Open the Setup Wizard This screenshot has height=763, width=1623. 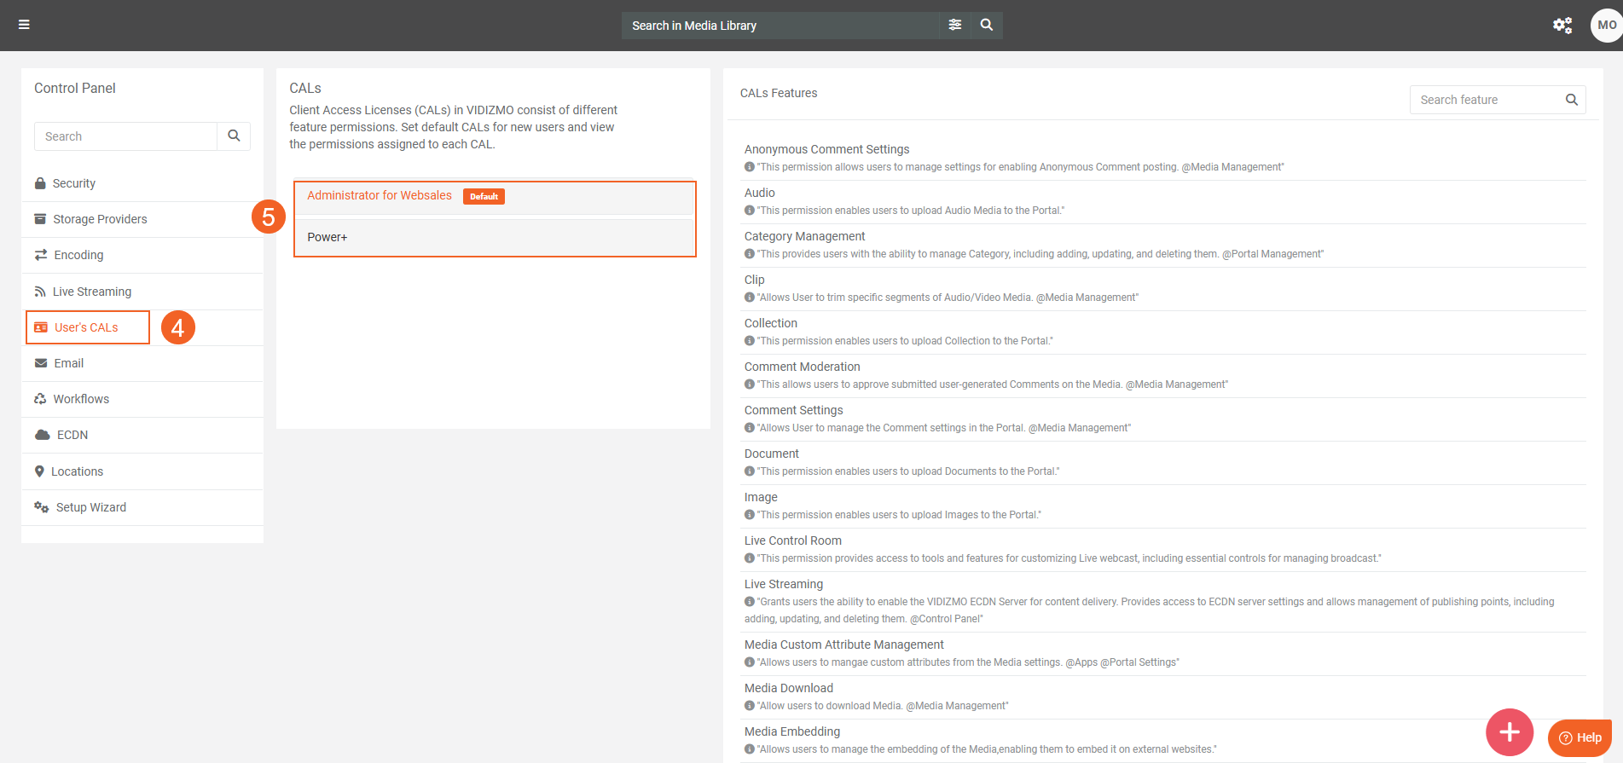click(90, 507)
